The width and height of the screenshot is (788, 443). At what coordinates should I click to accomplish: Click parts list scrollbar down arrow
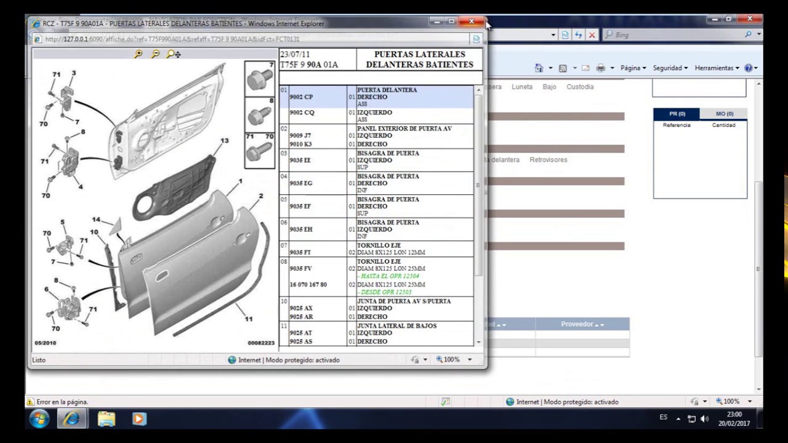[478, 341]
